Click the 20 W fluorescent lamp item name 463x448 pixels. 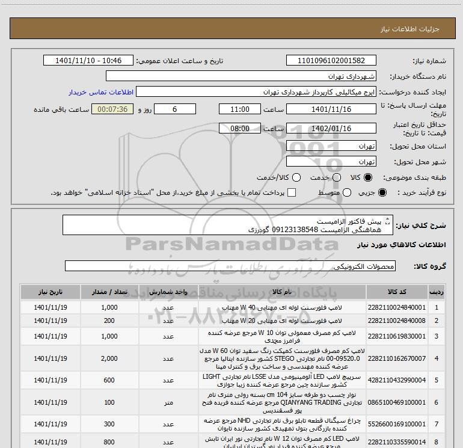click(282, 321)
